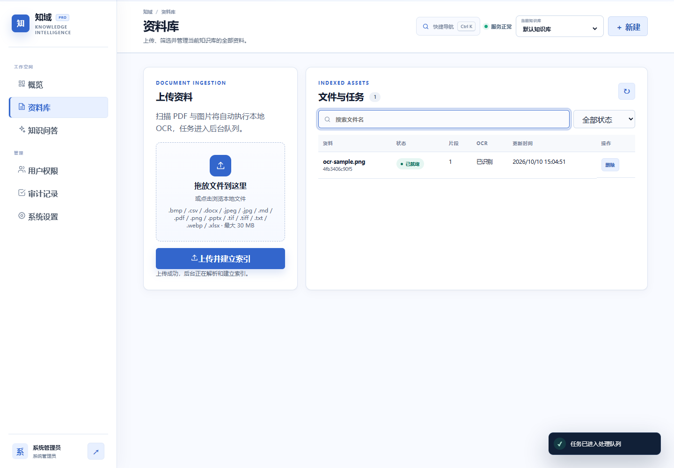The height and width of the screenshot is (468, 674).
Task: Click the 已识别 OCR cell
Action: coord(484,162)
